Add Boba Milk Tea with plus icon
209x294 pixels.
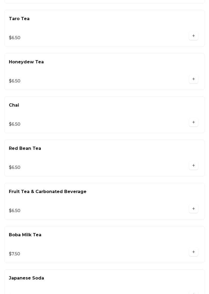coord(193,252)
